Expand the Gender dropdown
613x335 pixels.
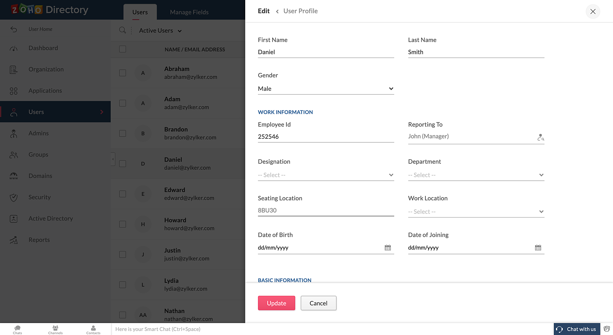326,89
